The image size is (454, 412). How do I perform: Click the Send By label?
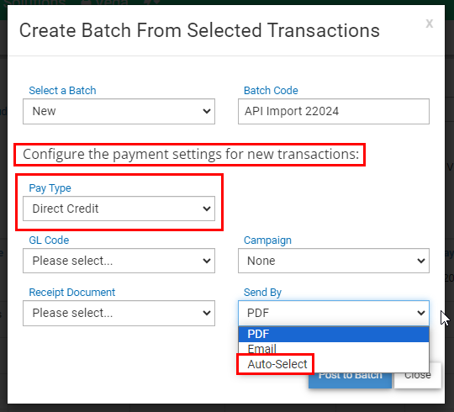pyautogui.click(x=262, y=293)
